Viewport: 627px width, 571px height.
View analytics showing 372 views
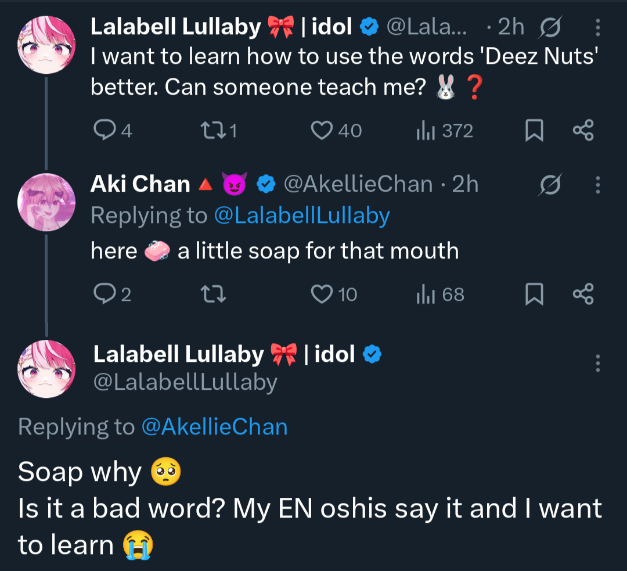(x=426, y=131)
